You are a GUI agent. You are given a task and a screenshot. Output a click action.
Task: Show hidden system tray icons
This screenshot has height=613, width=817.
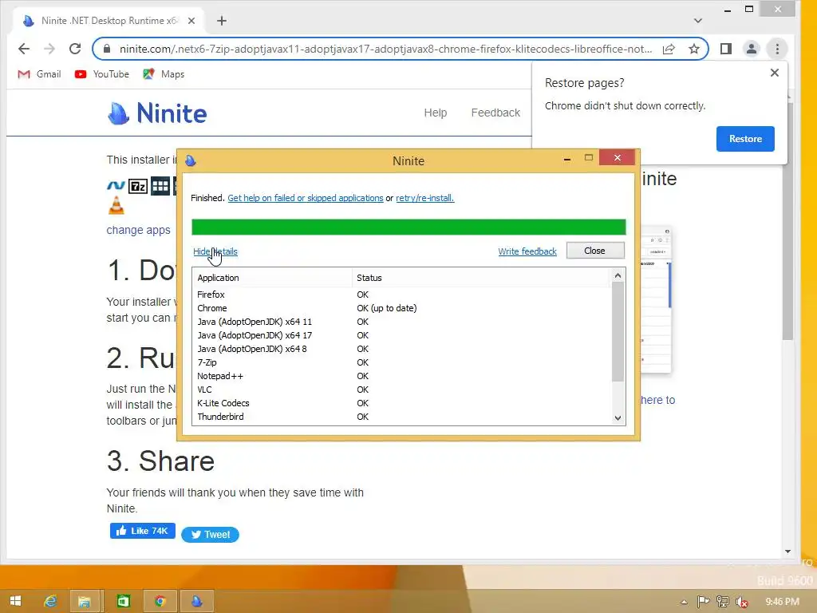(684, 602)
